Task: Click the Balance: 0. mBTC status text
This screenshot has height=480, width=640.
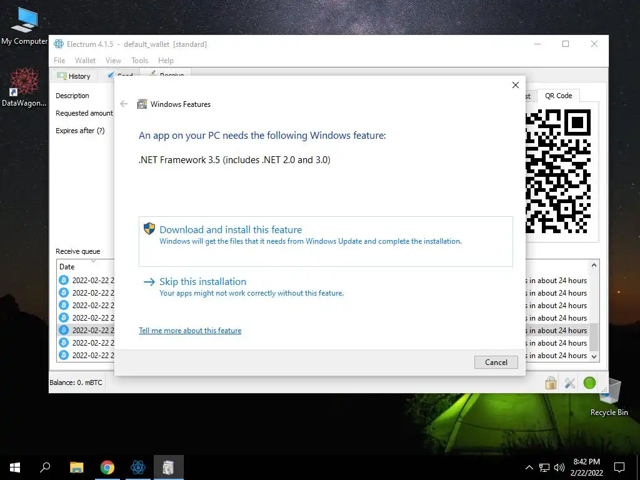Action: pyautogui.click(x=76, y=382)
